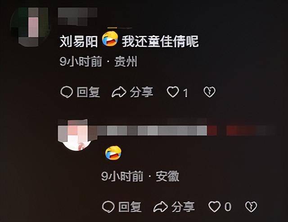
Task: Click the like count 1 on first comment
Action: (185, 93)
